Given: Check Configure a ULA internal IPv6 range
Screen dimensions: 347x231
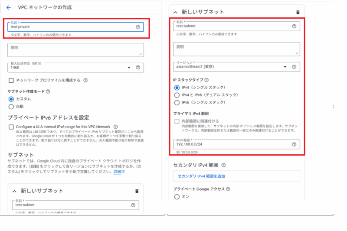Looking at the screenshot, I should point(11,127).
